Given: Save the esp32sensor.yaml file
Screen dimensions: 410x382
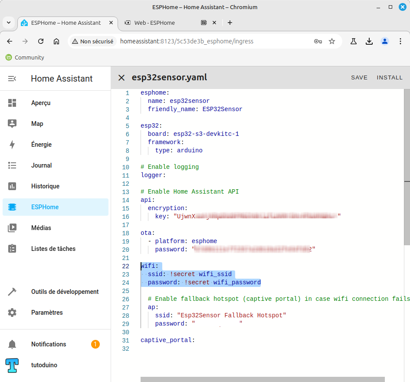Looking at the screenshot, I should [359, 77].
